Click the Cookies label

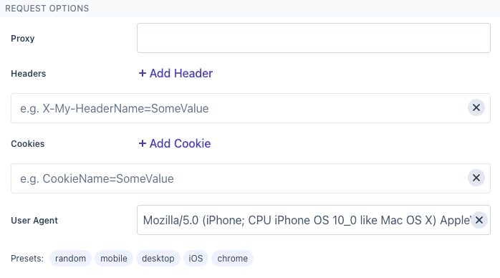(28, 143)
